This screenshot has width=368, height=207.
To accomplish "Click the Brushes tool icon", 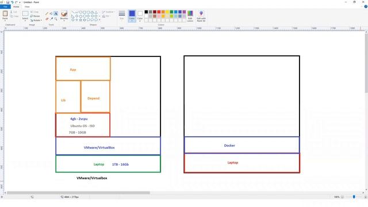I will (64, 13).
